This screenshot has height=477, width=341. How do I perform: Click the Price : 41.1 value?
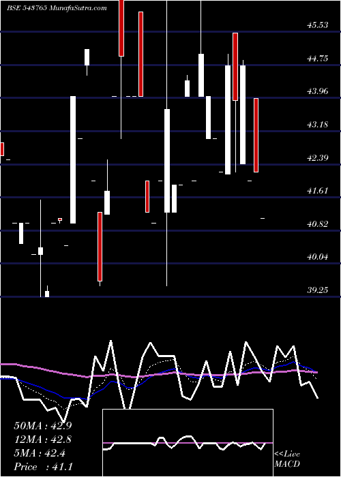point(43,467)
